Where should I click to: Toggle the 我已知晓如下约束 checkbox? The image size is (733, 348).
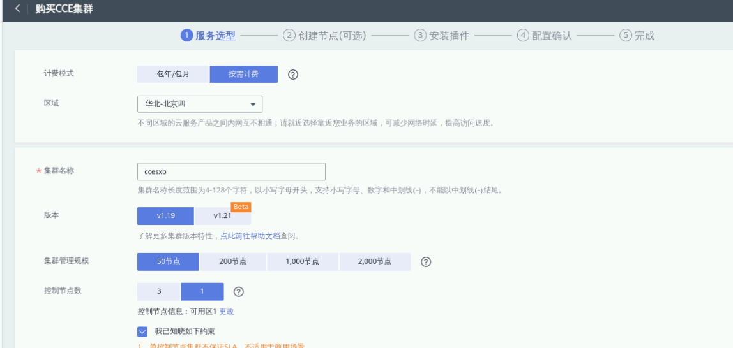click(142, 331)
